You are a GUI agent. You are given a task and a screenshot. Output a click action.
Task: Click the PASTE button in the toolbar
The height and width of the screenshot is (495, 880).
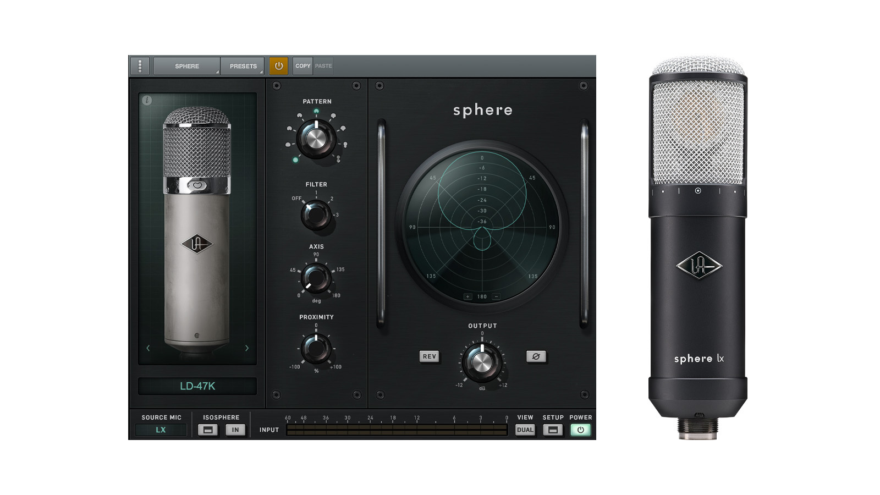323,66
